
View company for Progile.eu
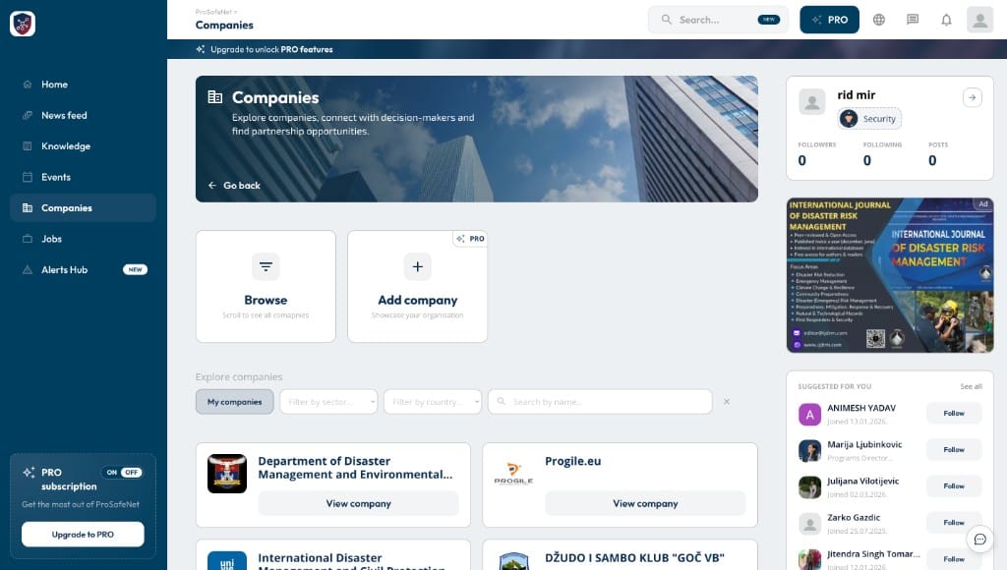pyautogui.click(x=645, y=503)
